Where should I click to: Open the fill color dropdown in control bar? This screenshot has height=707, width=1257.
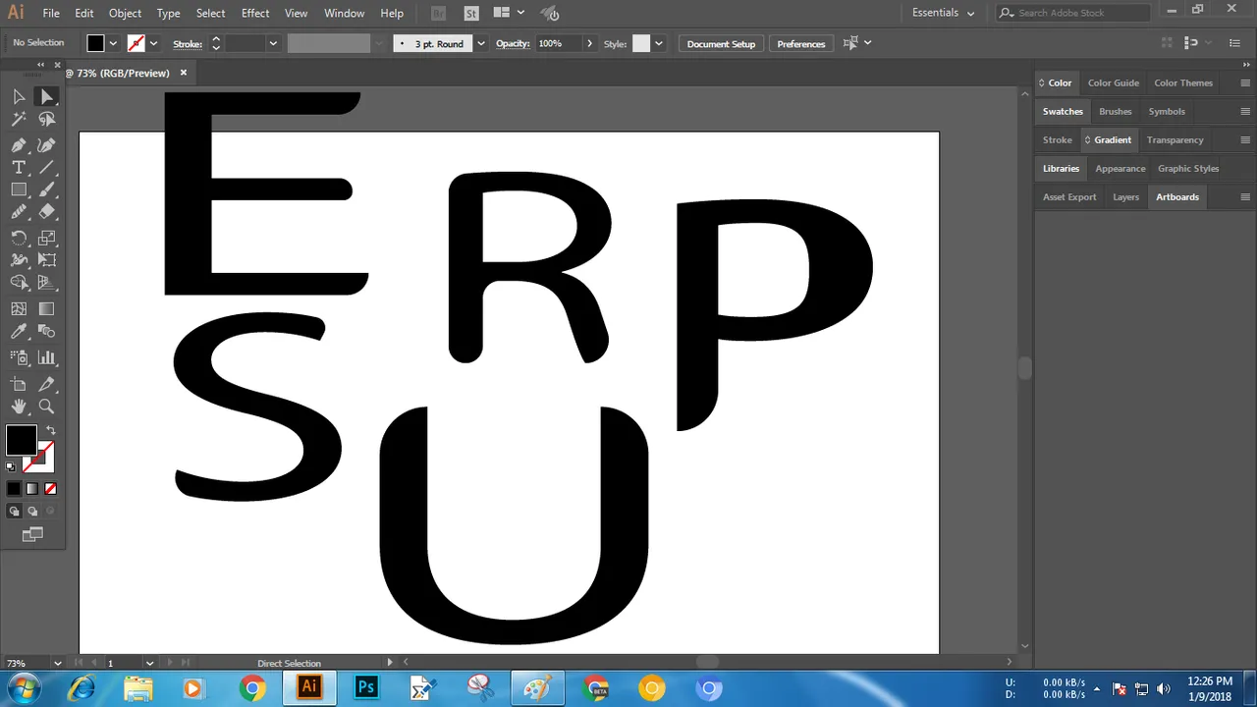[x=113, y=43]
